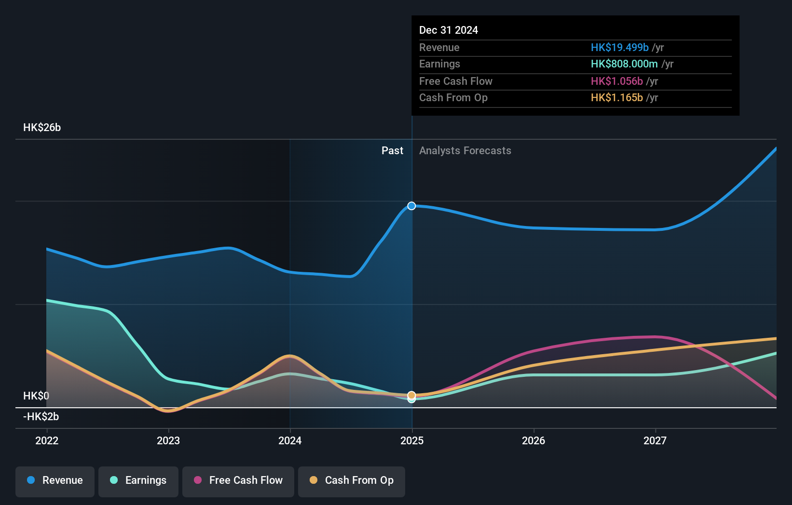Select the blue revenue data point marker

click(411, 206)
